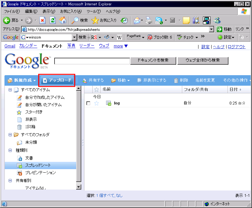Click the ゴミ箱 trash icon in the sidebar
The width and height of the screenshot is (252, 208).
(x=19, y=127)
